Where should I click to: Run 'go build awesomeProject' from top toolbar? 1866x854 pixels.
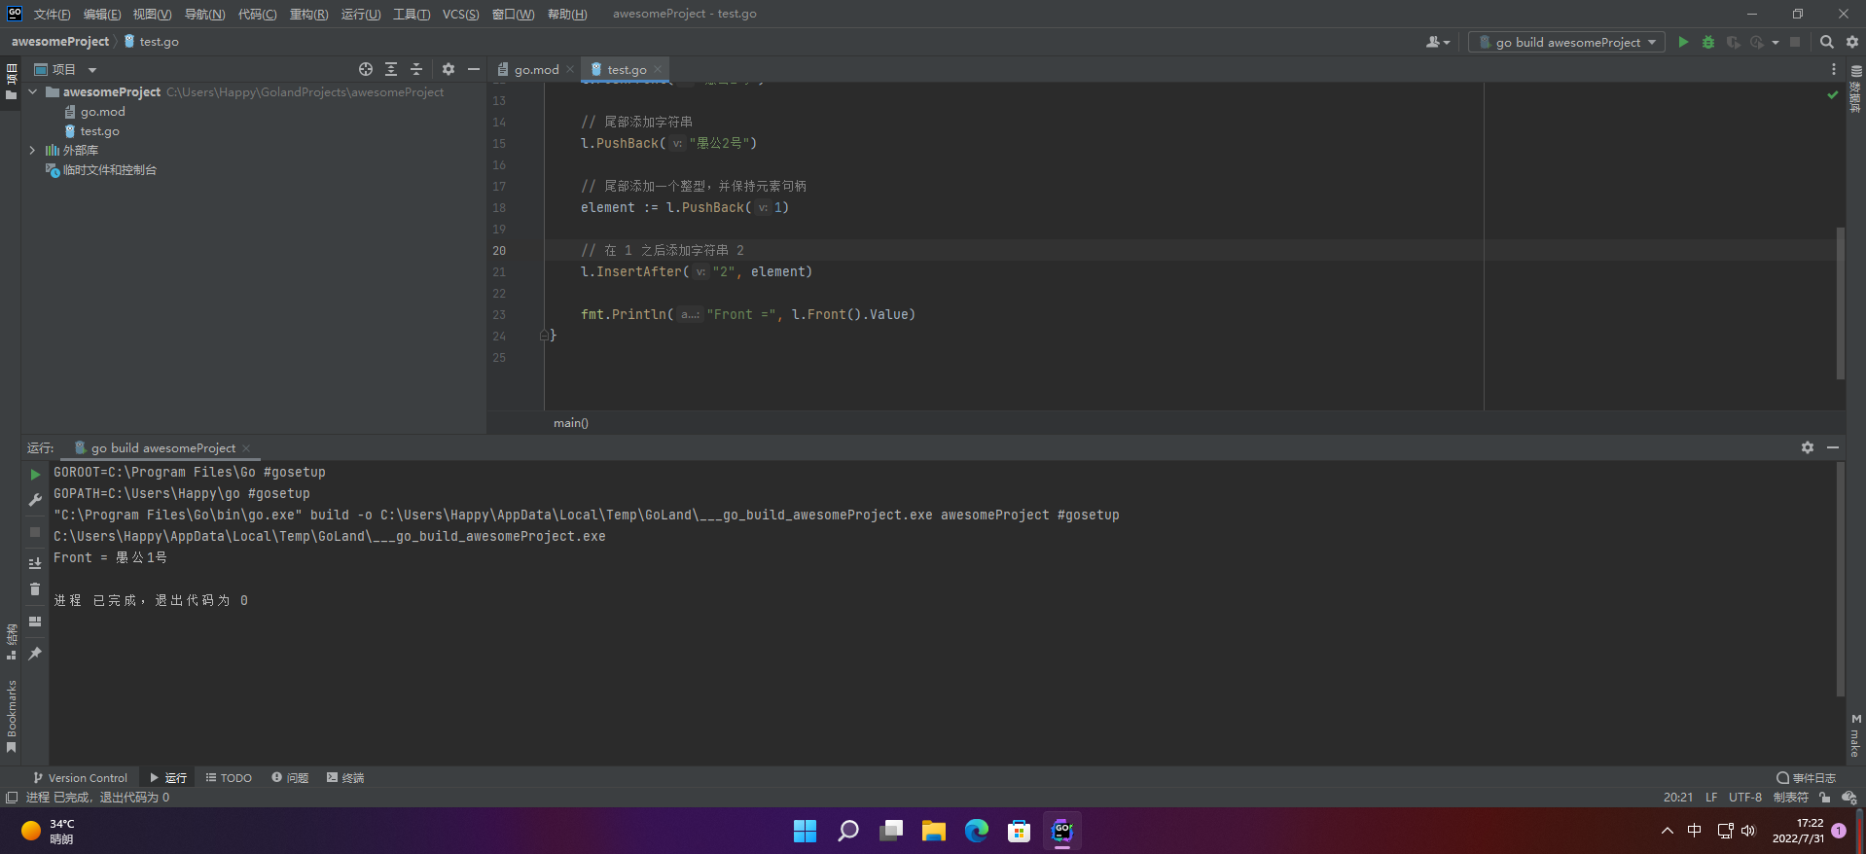(x=1683, y=42)
